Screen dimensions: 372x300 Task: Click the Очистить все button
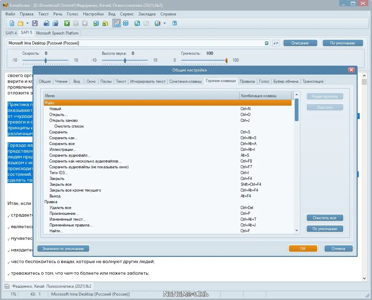(x=324, y=218)
